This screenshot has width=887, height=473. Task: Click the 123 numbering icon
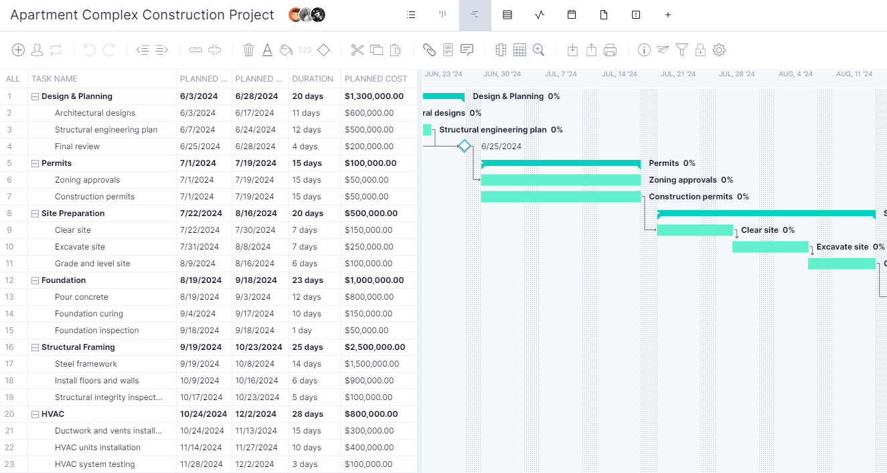(x=305, y=50)
